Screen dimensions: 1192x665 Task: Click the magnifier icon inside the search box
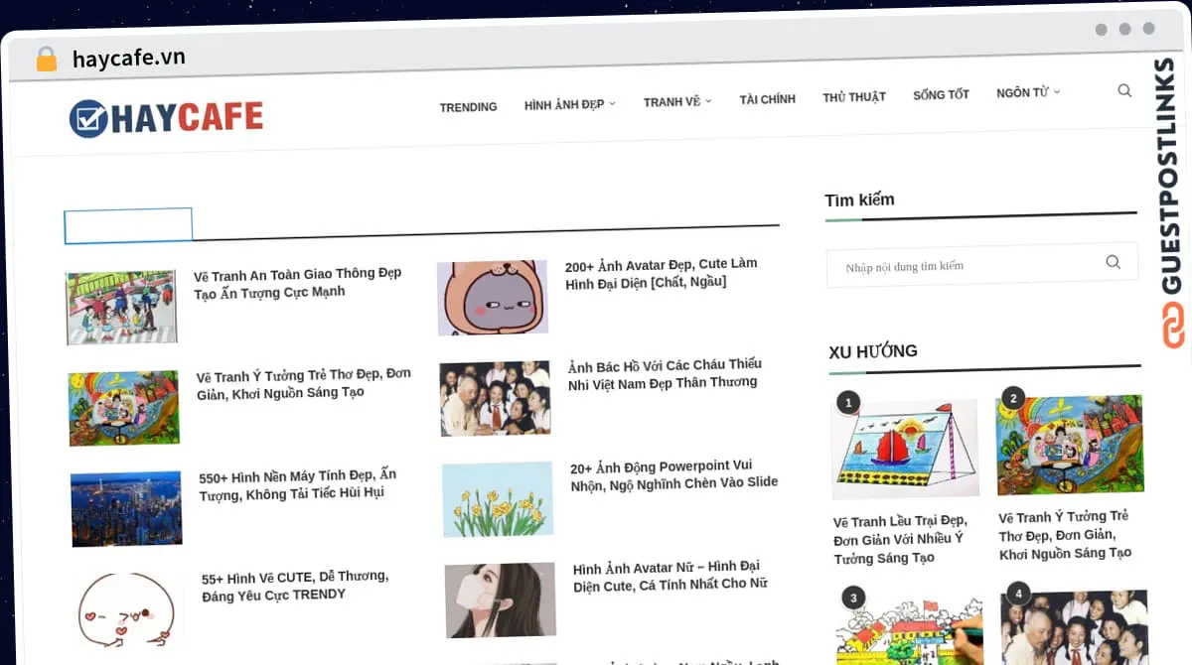[1113, 262]
